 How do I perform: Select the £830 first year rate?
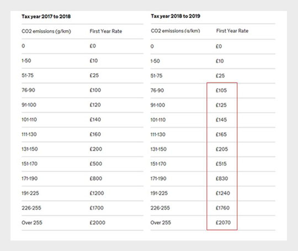click(x=222, y=178)
